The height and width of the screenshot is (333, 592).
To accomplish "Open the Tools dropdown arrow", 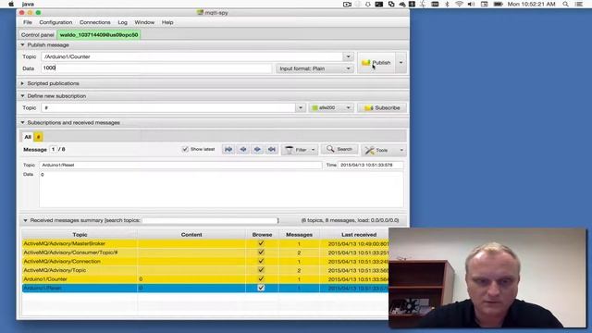I will (401, 150).
